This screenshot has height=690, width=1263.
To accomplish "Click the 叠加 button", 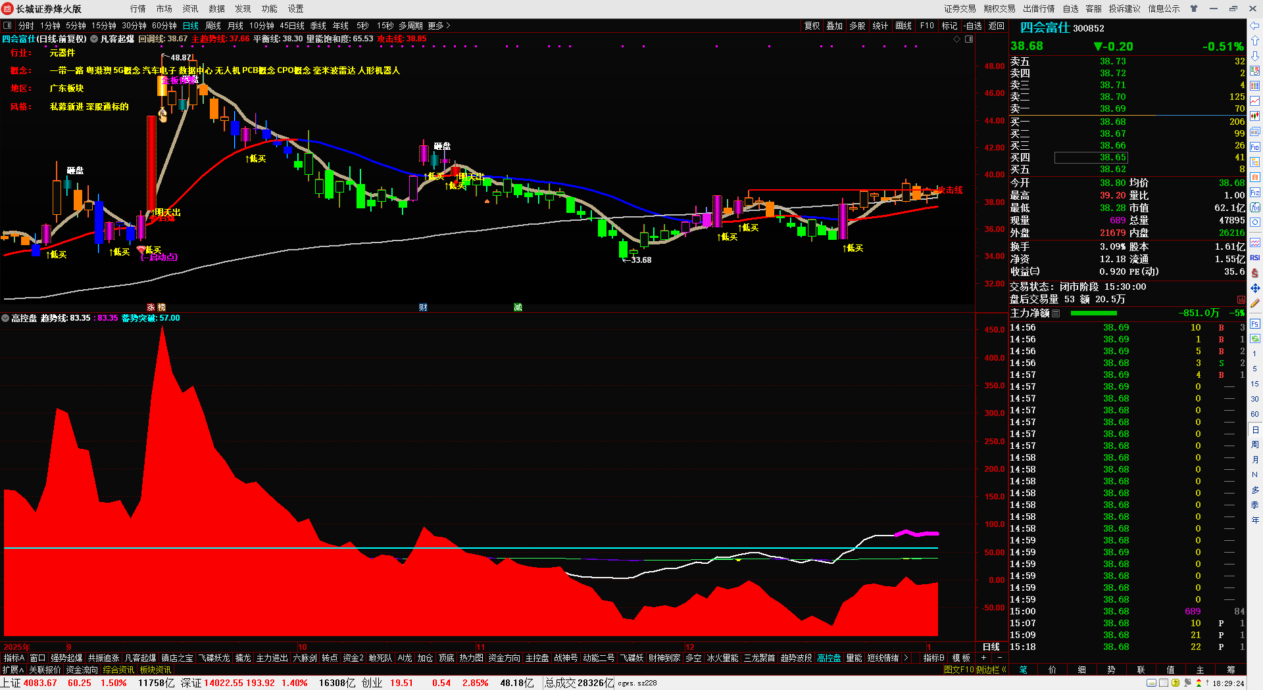I will point(835,26).
